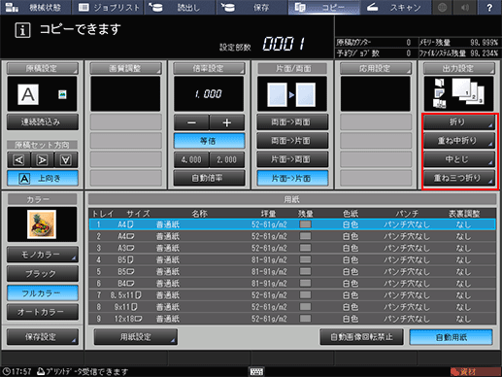Decrease magnification with minus button

click(191, 122)
